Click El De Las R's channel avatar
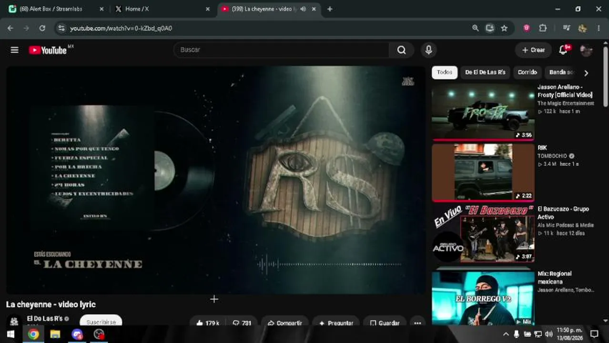 click(x=14, y=321)
